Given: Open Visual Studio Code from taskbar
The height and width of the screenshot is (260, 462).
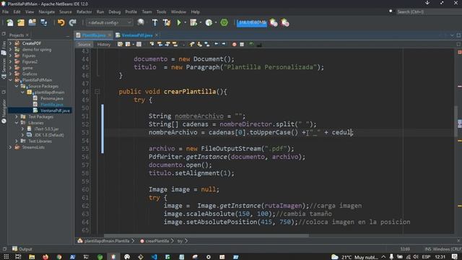Looking at the screenshot, I should click(x=154, y=257).
